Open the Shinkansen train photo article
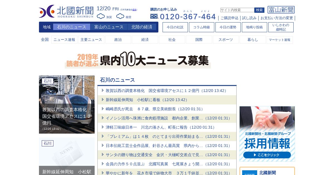Image resolution: width=334 pixels, height=175 pixels. pos(67,104)
